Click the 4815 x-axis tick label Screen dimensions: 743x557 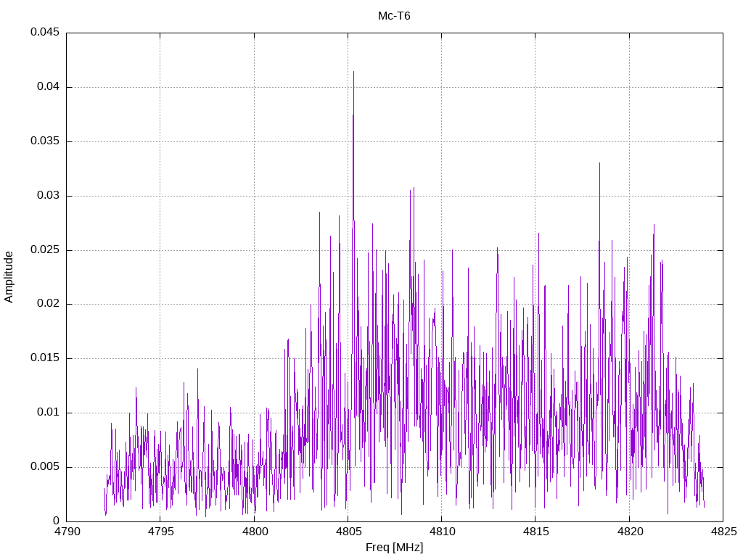535,532
